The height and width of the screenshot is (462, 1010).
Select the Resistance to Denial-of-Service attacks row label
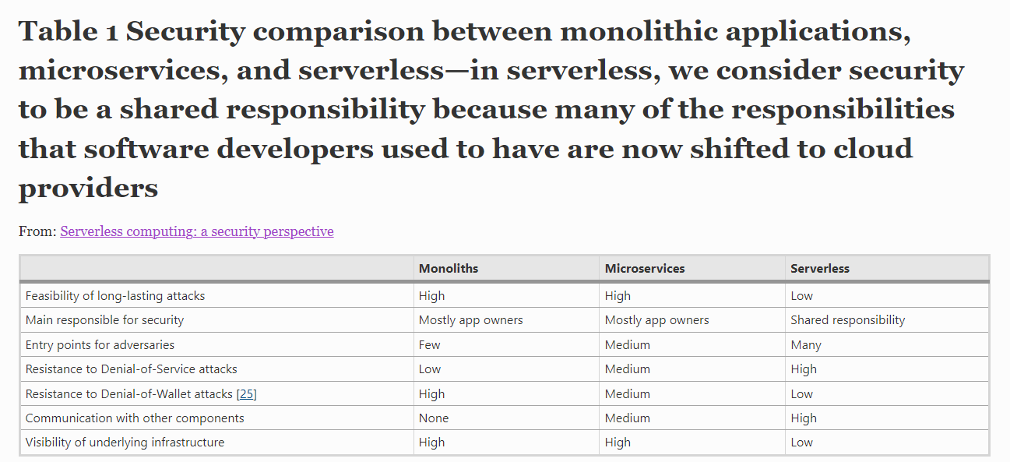point(132,369)
